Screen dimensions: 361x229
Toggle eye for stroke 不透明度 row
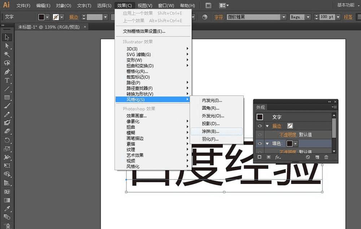(x=260, y=135)
